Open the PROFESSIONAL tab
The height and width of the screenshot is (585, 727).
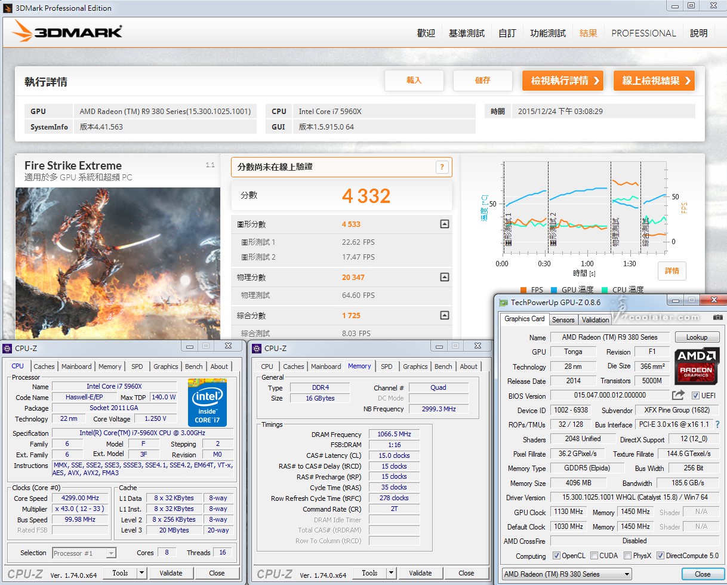[x=644, y=33]
